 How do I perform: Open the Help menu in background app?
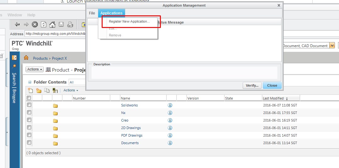click(x=31, y=15)
